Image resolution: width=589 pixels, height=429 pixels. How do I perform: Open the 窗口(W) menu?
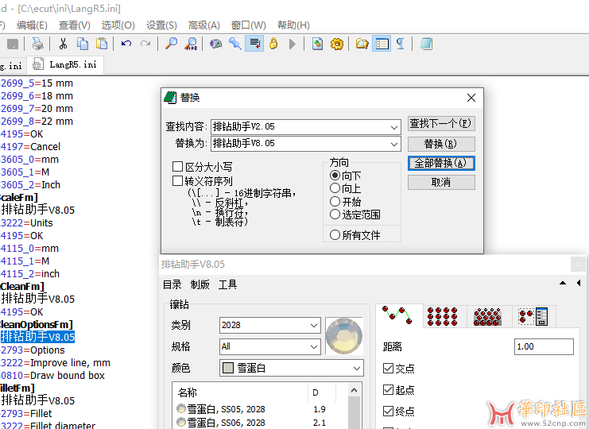click(x=248, y=25)
